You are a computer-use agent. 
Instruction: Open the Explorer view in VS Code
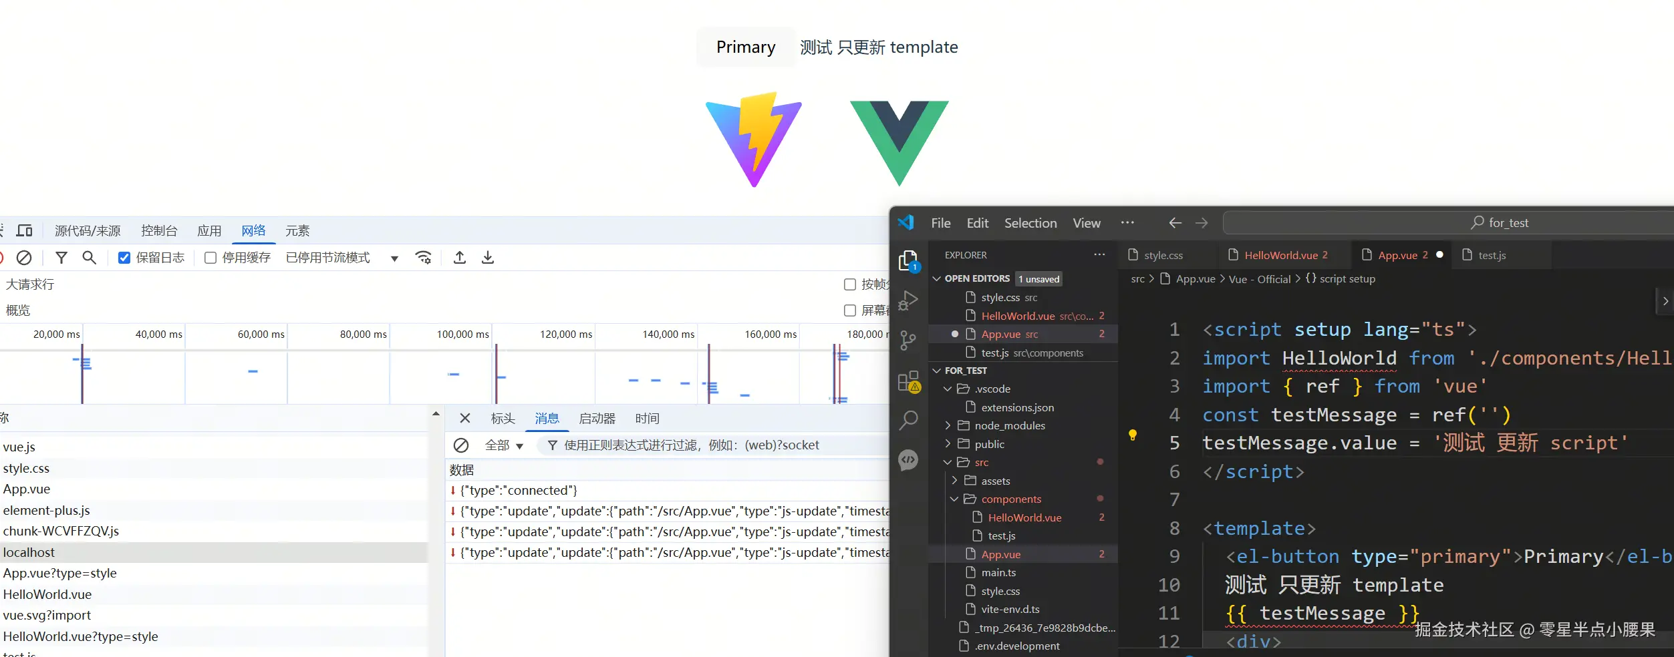click(908, 261)
